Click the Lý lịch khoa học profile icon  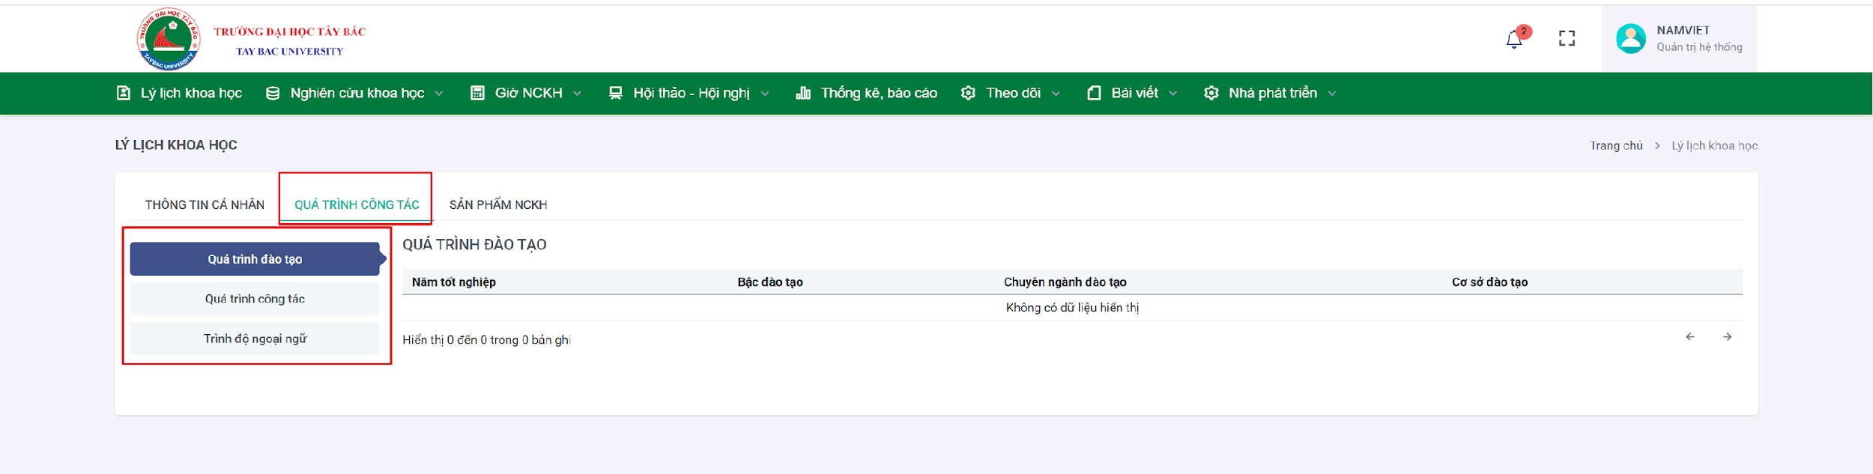[124, 93]
